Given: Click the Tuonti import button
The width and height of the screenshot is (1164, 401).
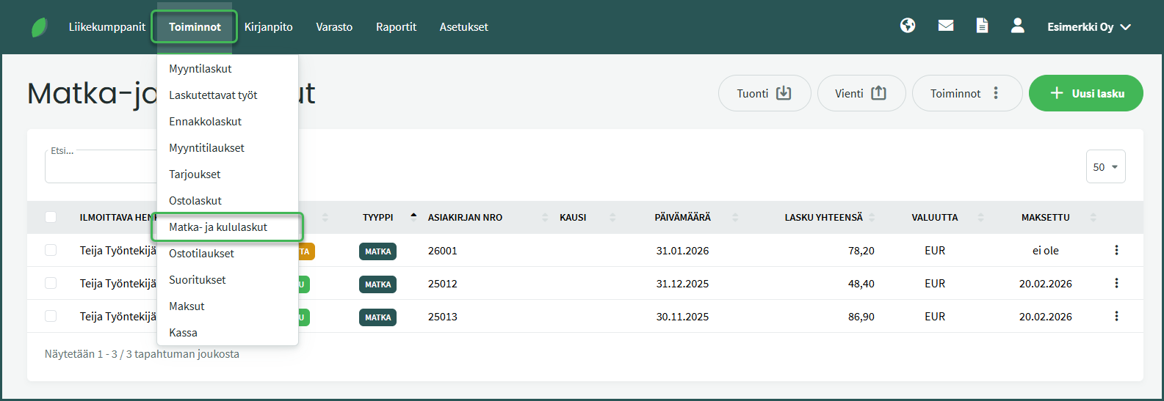Looking at the screenshot, I should point(764,93).
